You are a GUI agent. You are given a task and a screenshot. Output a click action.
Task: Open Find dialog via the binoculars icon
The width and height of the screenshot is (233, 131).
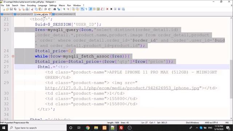(x=55, y=9)
